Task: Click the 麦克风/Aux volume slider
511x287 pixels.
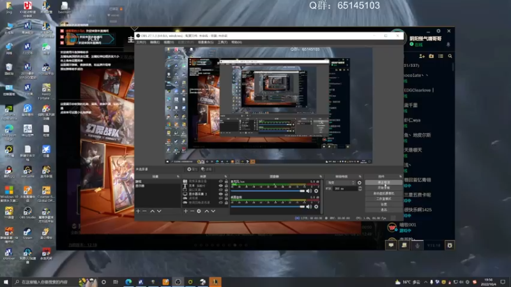Action: (268, 191)
